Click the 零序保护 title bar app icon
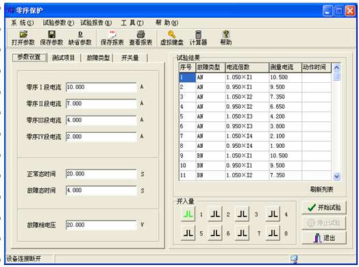This screenshot has width=359, height=267. pos(10,10)
